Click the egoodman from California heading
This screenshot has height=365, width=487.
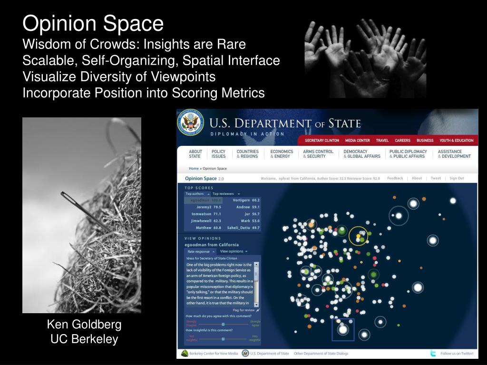(212, 245)
